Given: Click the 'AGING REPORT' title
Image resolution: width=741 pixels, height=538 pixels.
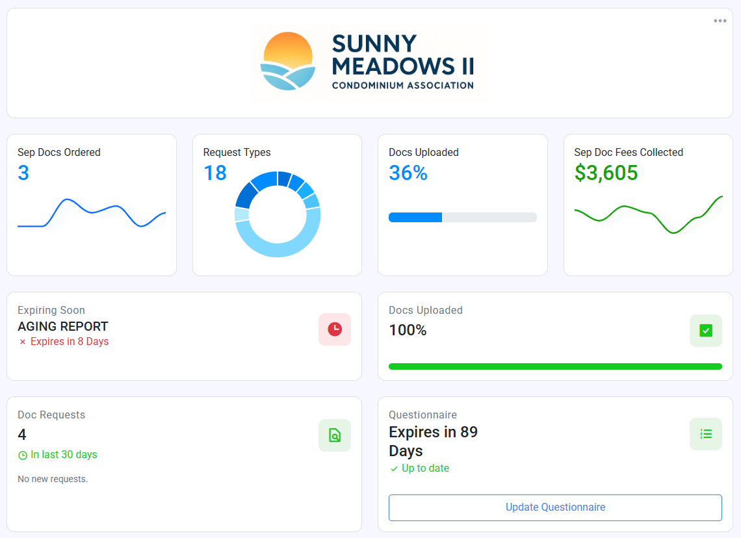Looking at the screenshot, I should (63, 326).
